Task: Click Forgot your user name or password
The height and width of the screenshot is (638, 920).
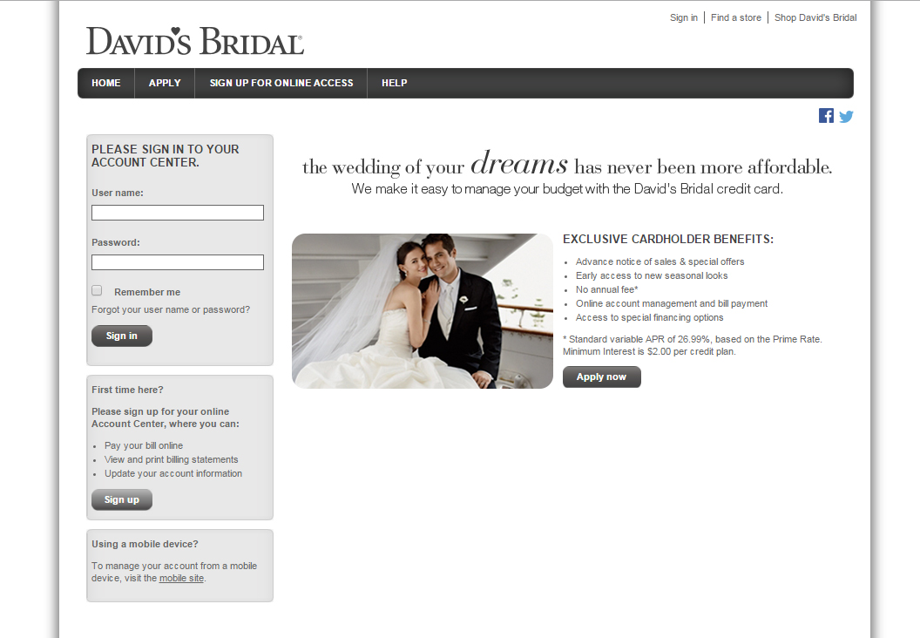Action: pyautogui.click(x=171, y=309)
